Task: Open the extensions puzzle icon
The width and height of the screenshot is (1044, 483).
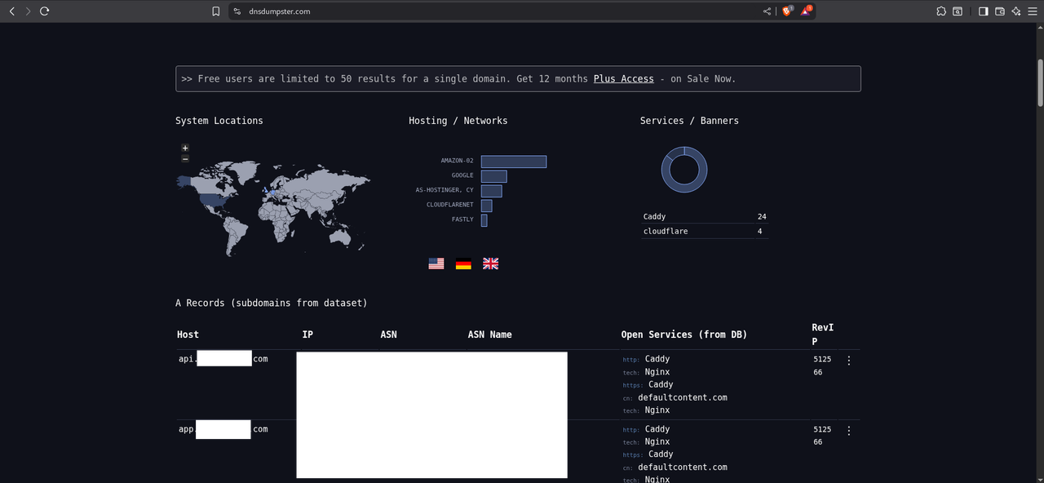Action: click(x=941, y=11)
